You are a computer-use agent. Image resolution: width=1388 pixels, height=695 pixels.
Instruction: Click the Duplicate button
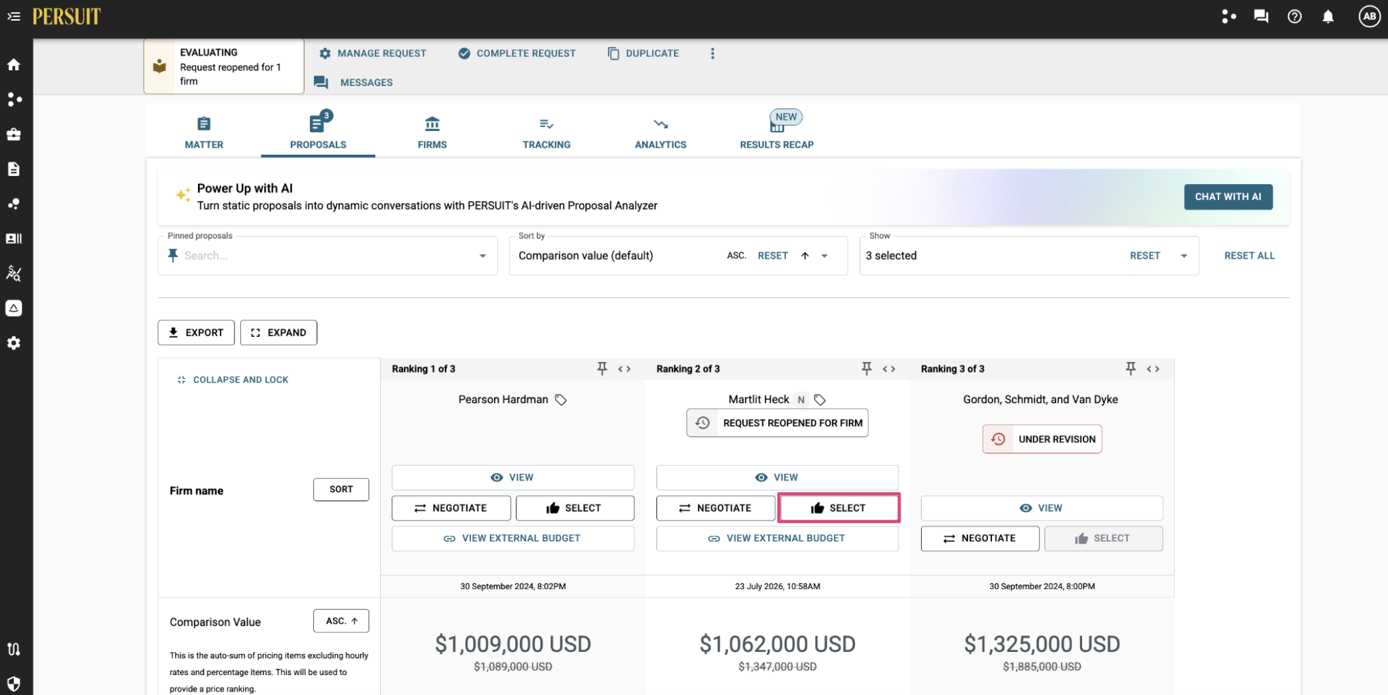pos(644,54)
